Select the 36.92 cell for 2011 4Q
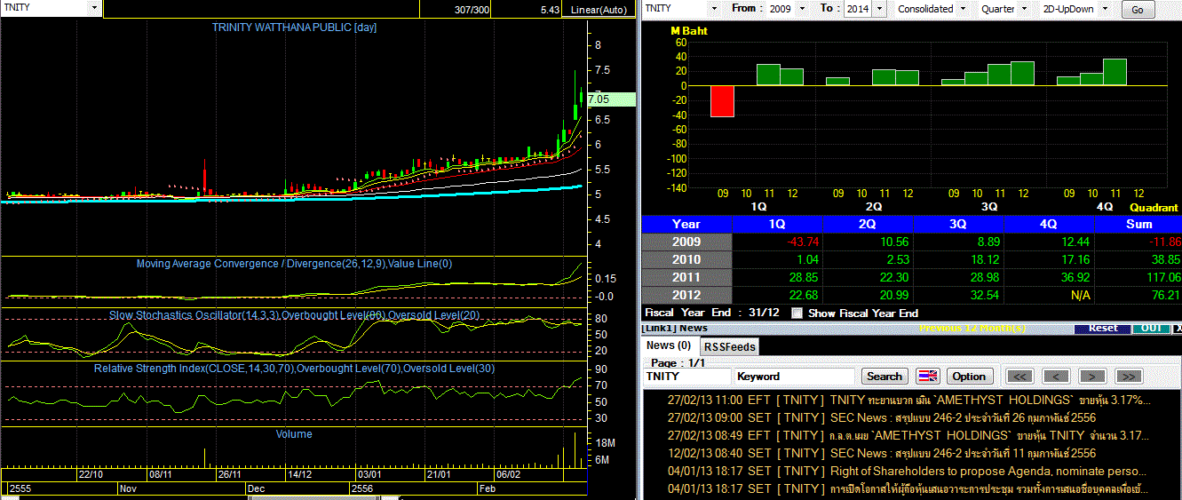 [x=1049, y=277]
